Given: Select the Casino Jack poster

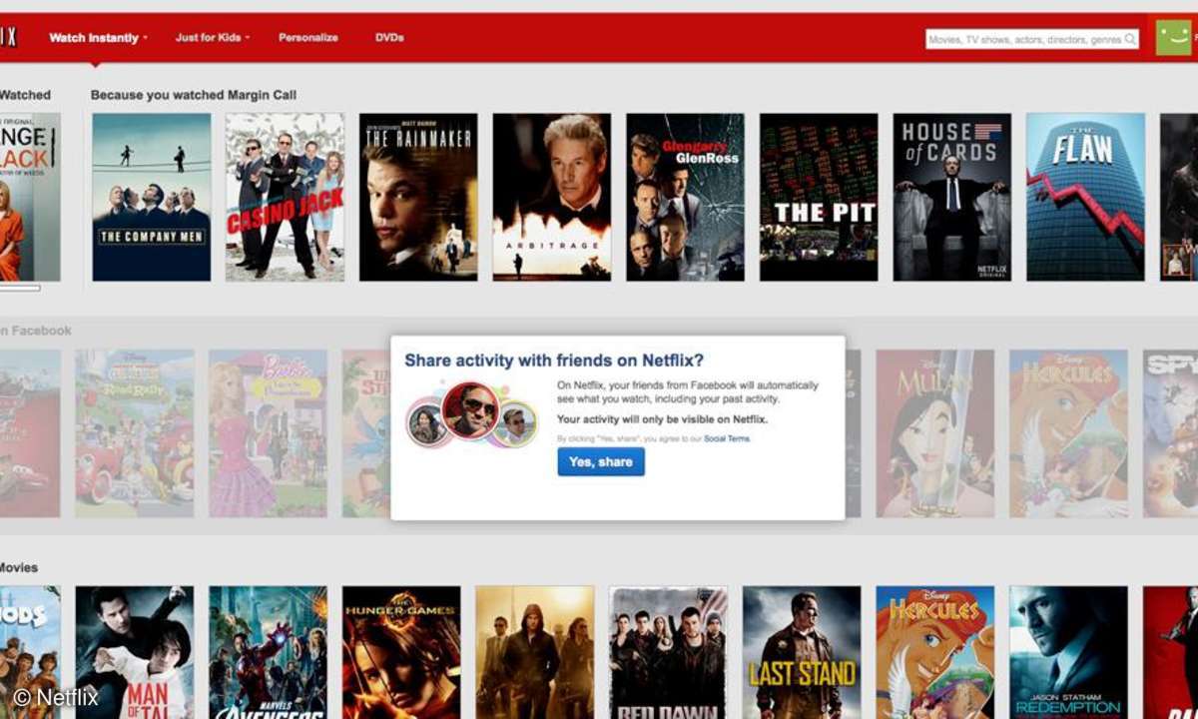Looking at the screenshot, I should coord(285,197).
